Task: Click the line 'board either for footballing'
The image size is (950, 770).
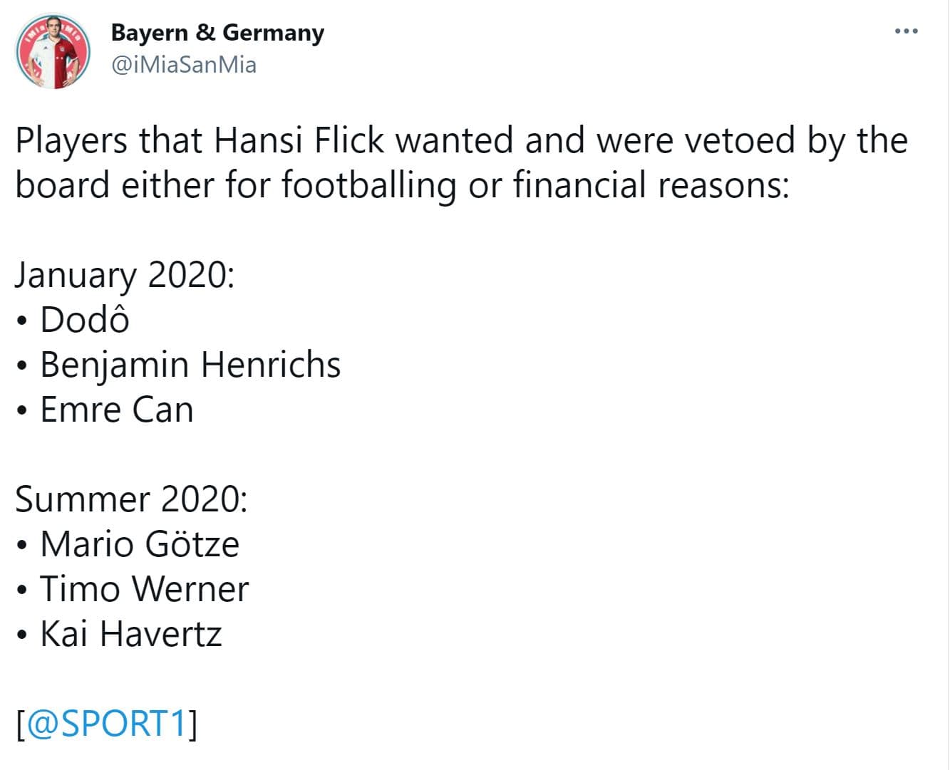Action: pyautogui.click(x=403, y=185)
